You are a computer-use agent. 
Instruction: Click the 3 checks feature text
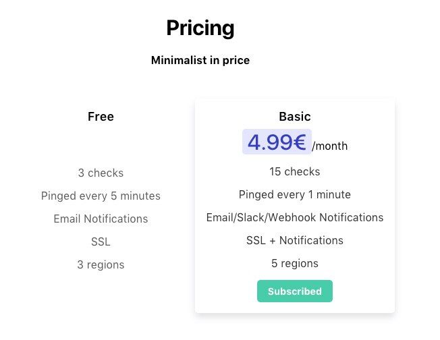click(x=101, y=173)
